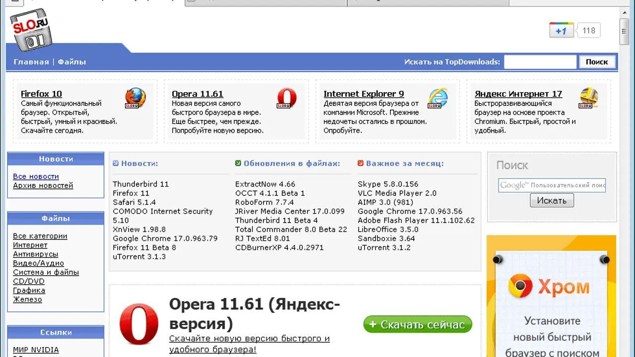The width and height of the screenshot is (635, 357).
Task: Open the Файлы menu item
Action: [x=72, y=62]
